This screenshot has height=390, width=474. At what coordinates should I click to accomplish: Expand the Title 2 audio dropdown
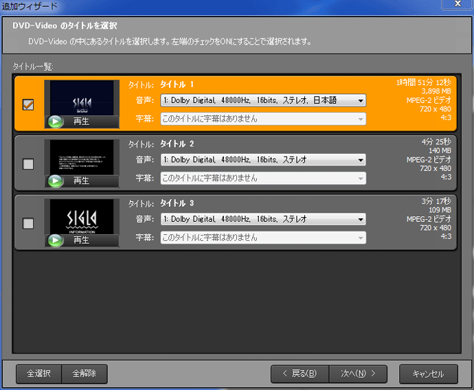click(263, 160)
